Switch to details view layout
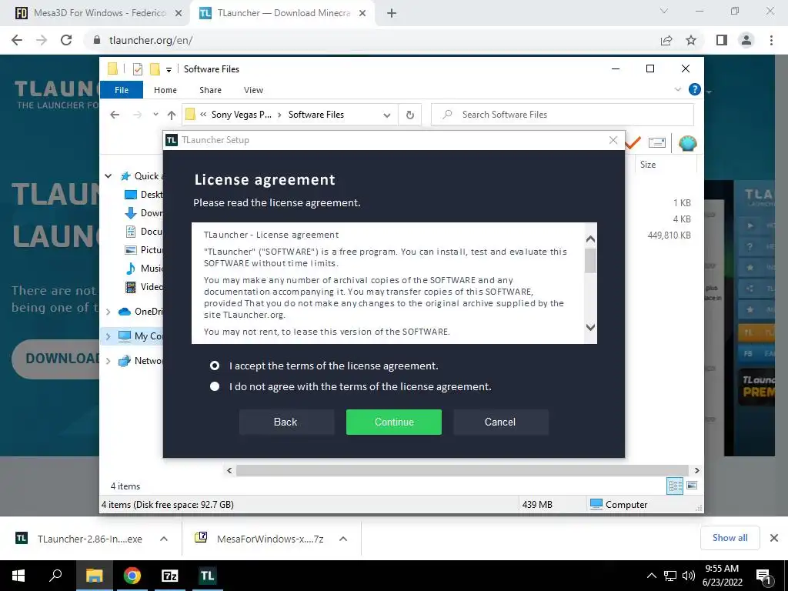788x591 pixels. pos(675,486)
